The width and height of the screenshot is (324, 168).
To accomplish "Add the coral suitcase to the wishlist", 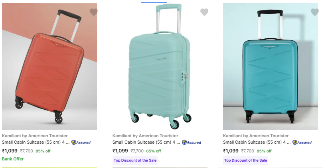I will click(94, 12).
